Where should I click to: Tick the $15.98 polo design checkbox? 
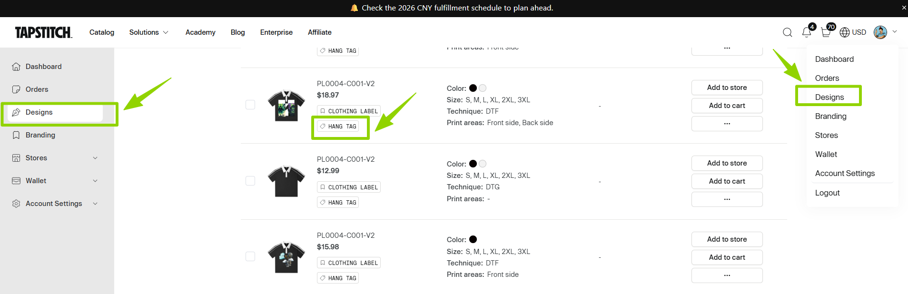(x=250, y=256)
